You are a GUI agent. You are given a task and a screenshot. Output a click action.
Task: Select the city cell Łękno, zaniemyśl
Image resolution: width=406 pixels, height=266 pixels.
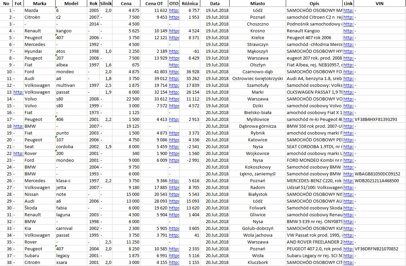[x=257, y=174]
